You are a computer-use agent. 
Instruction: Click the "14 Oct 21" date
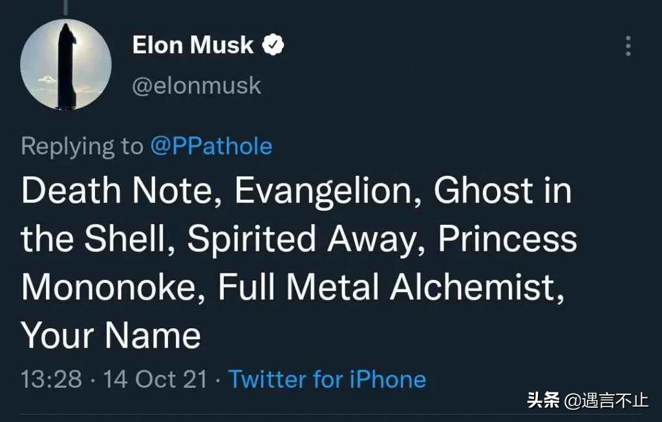tap(155, 379)
